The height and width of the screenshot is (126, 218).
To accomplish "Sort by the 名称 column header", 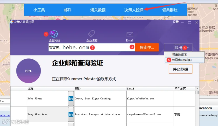I will pyautogui.click(x=51, y=89).
